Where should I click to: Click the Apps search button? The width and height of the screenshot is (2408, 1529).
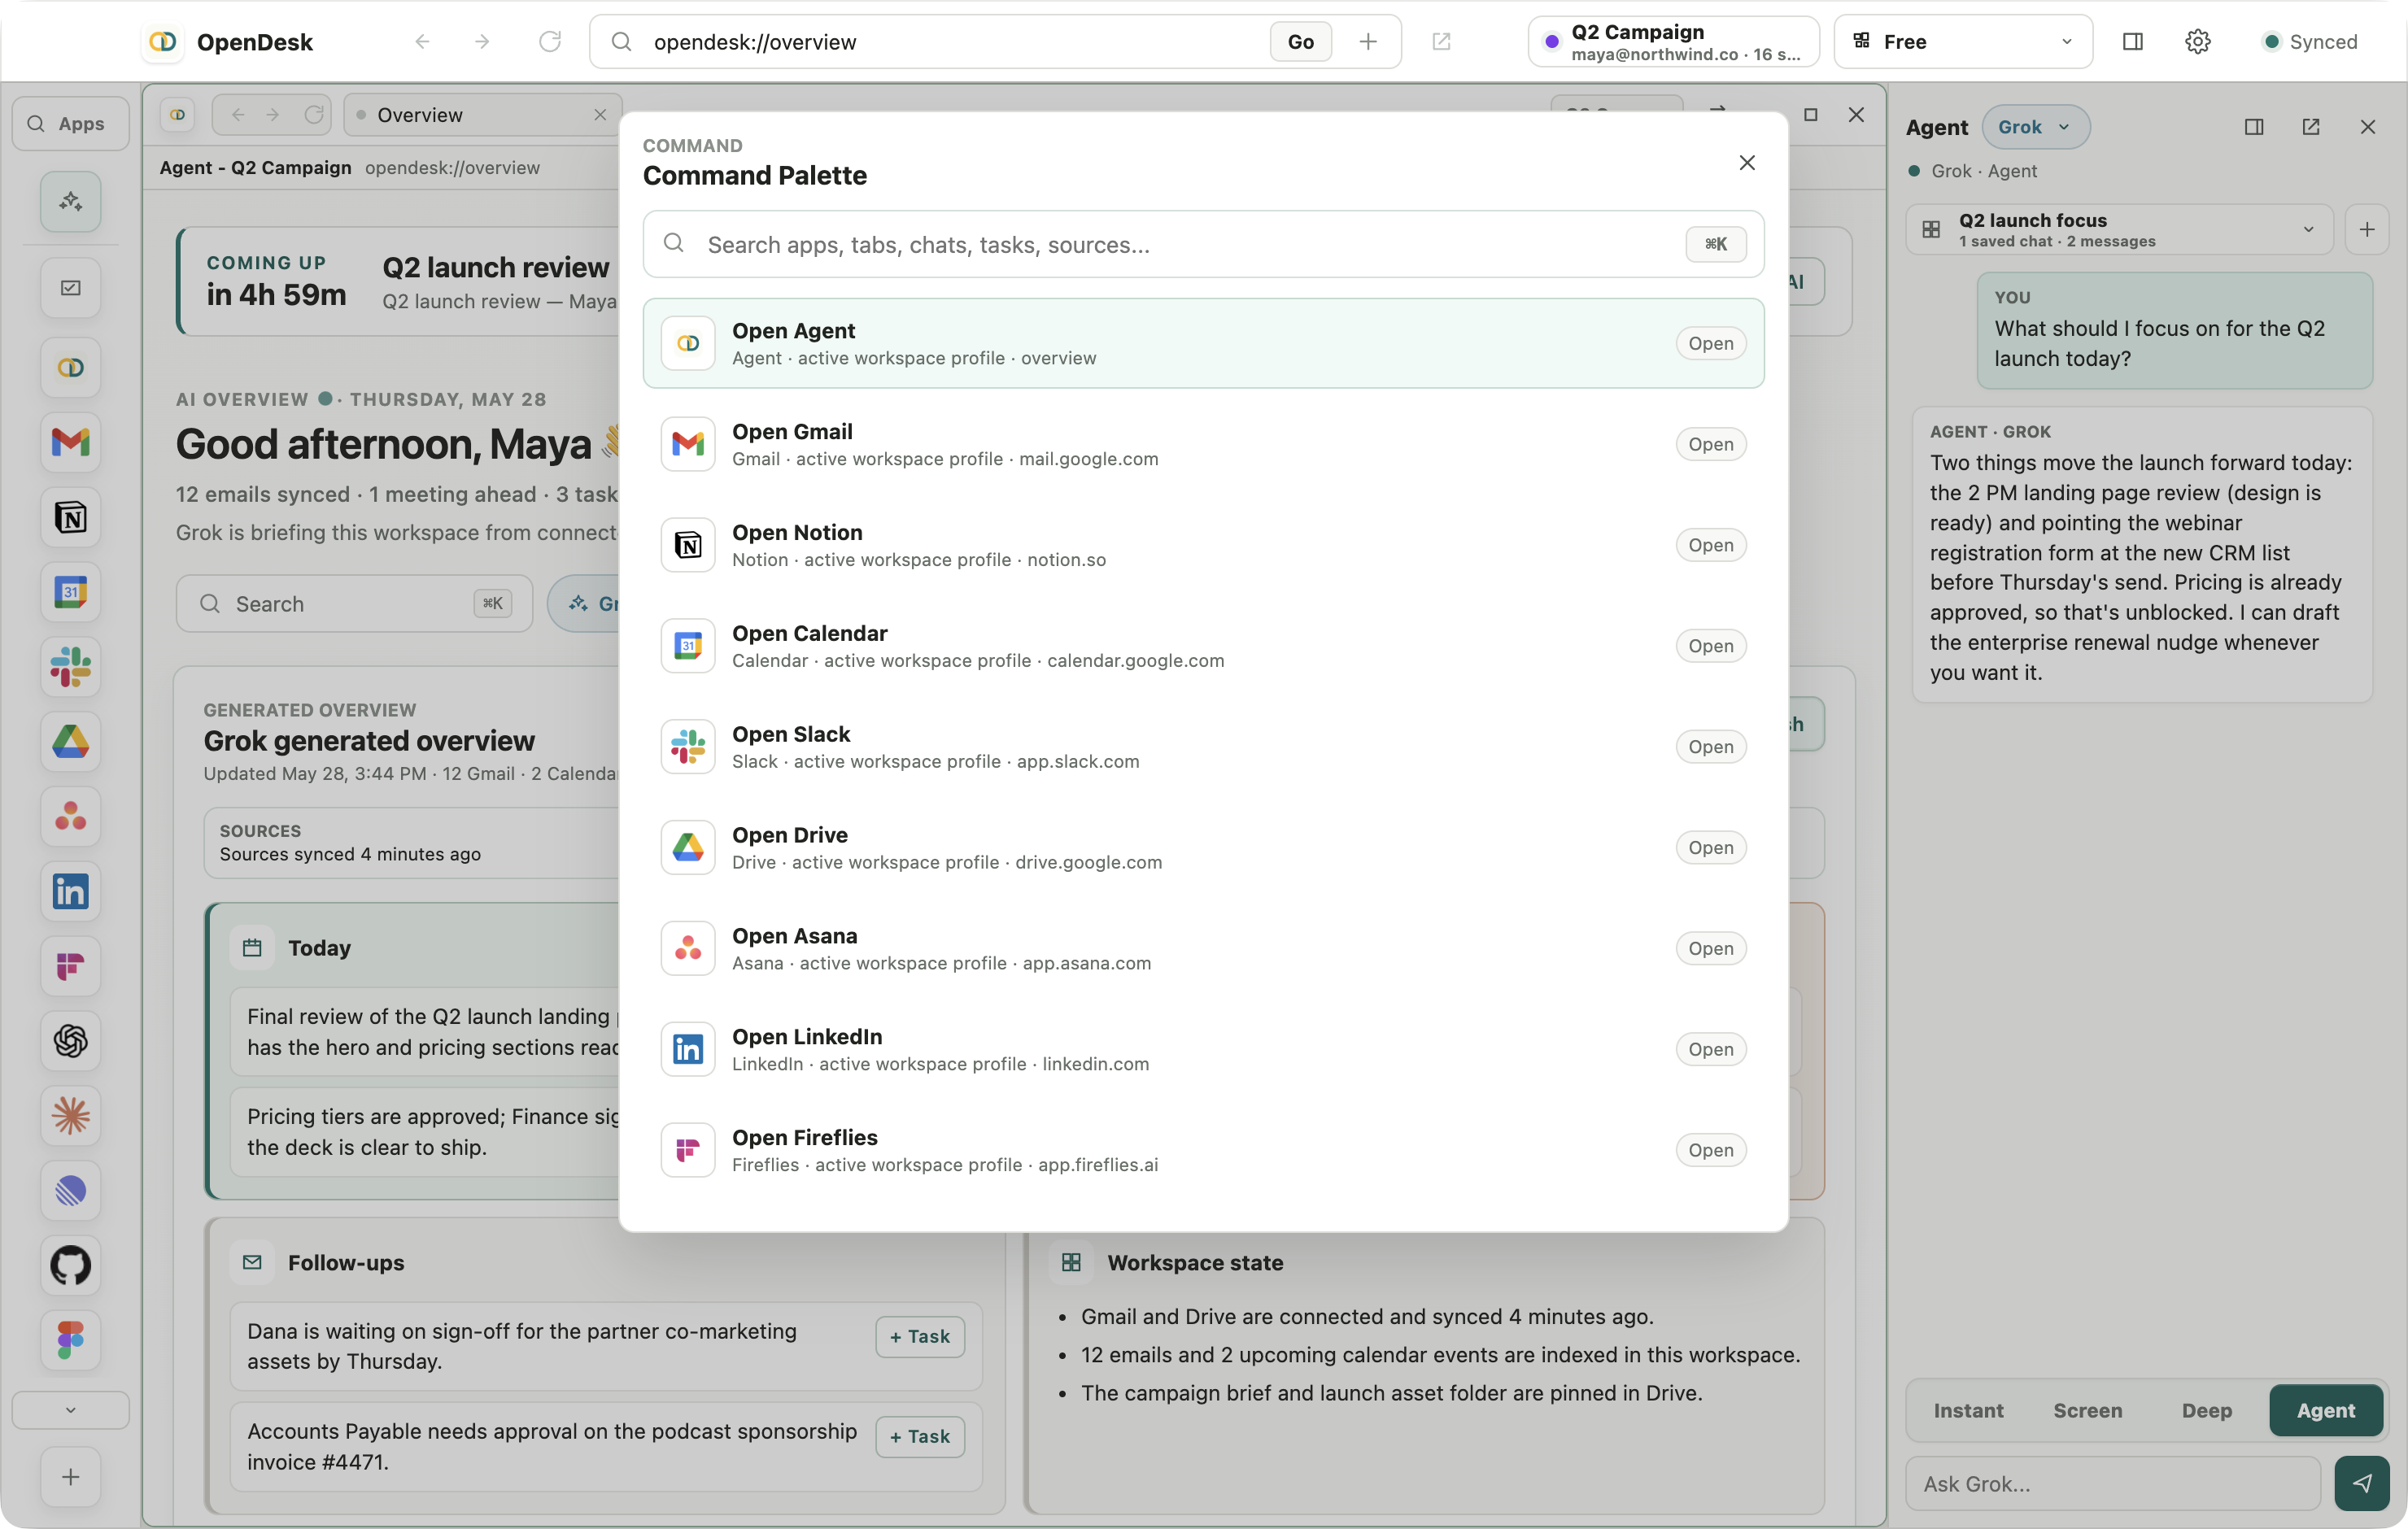tap(70, 123)
